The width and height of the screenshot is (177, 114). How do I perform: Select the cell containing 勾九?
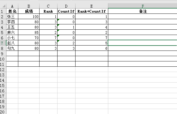12,48
